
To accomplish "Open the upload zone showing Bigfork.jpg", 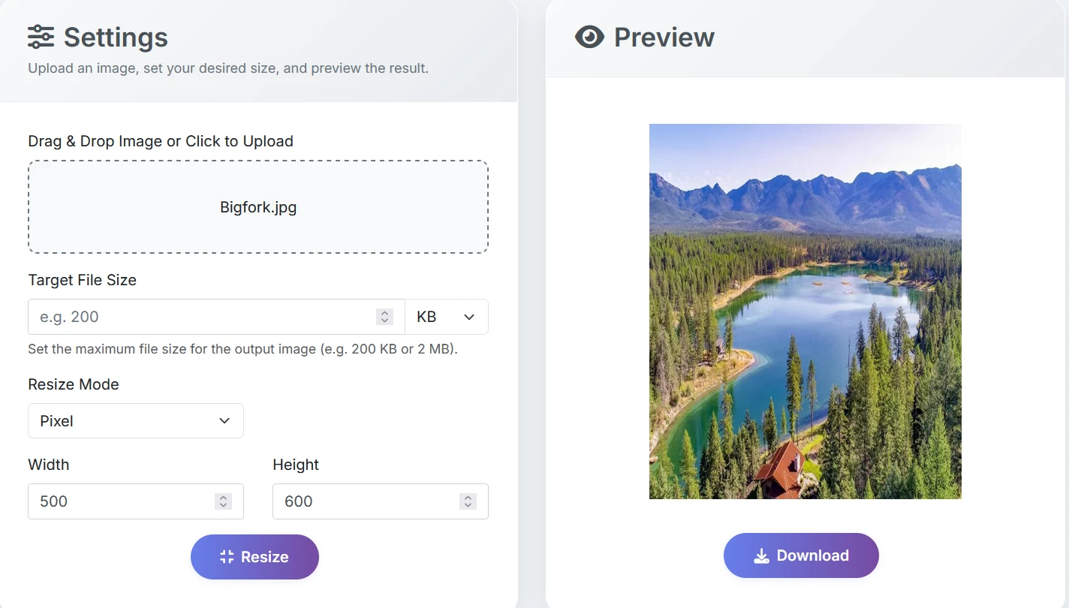I will [258, 207].
